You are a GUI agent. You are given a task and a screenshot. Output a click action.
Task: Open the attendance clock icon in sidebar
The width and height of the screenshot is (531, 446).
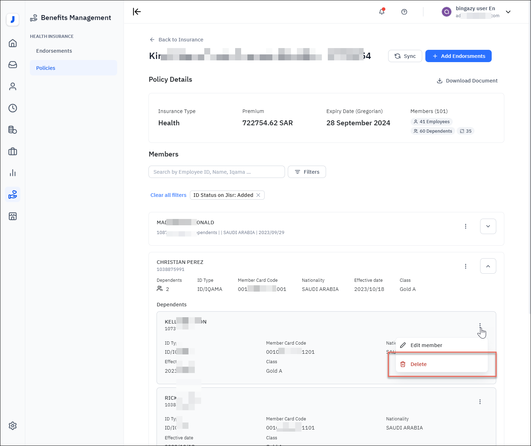pos(13,108)
